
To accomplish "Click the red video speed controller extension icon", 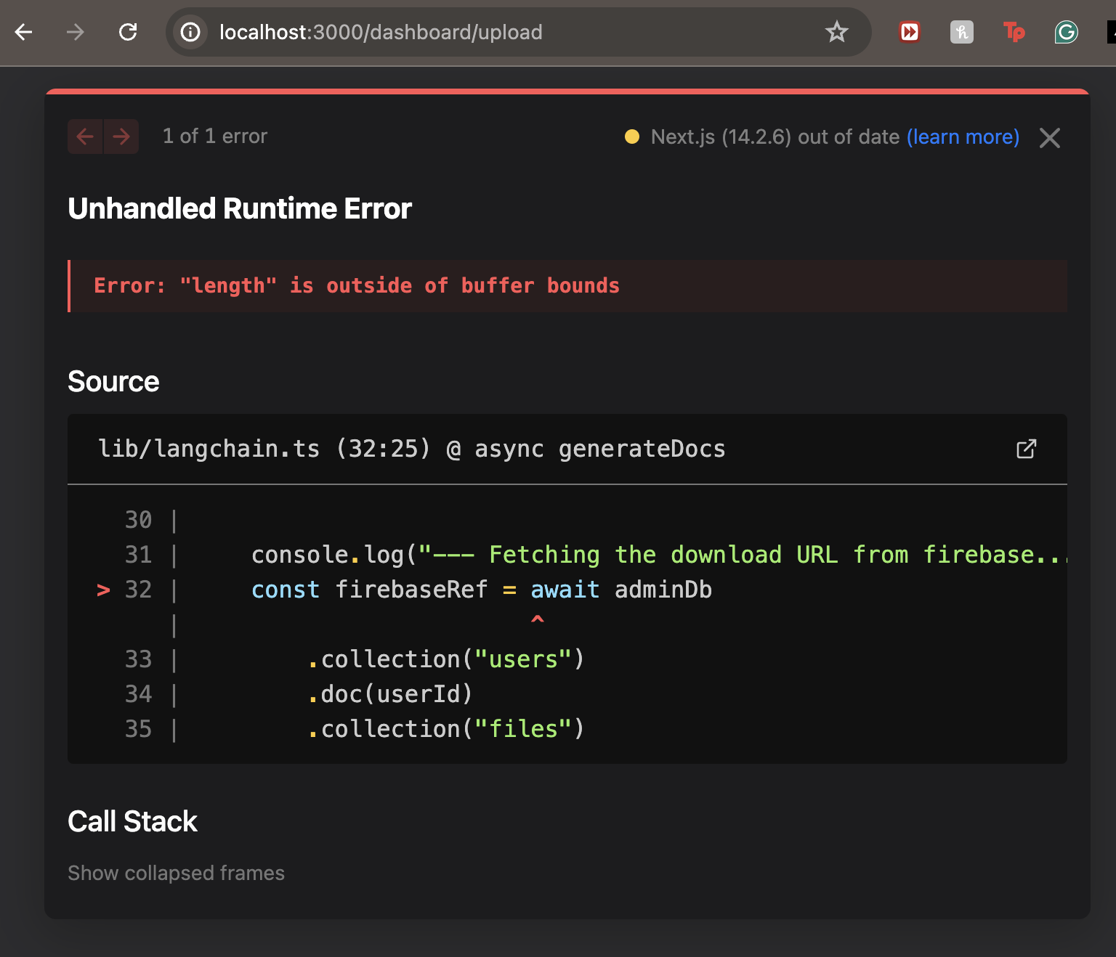I will [909, 32].
